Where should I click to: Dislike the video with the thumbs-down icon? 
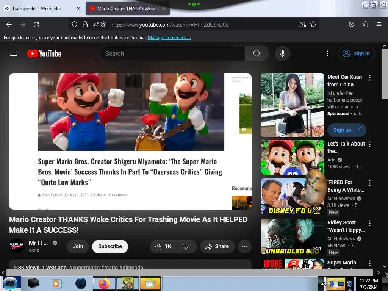click(186, 246)
